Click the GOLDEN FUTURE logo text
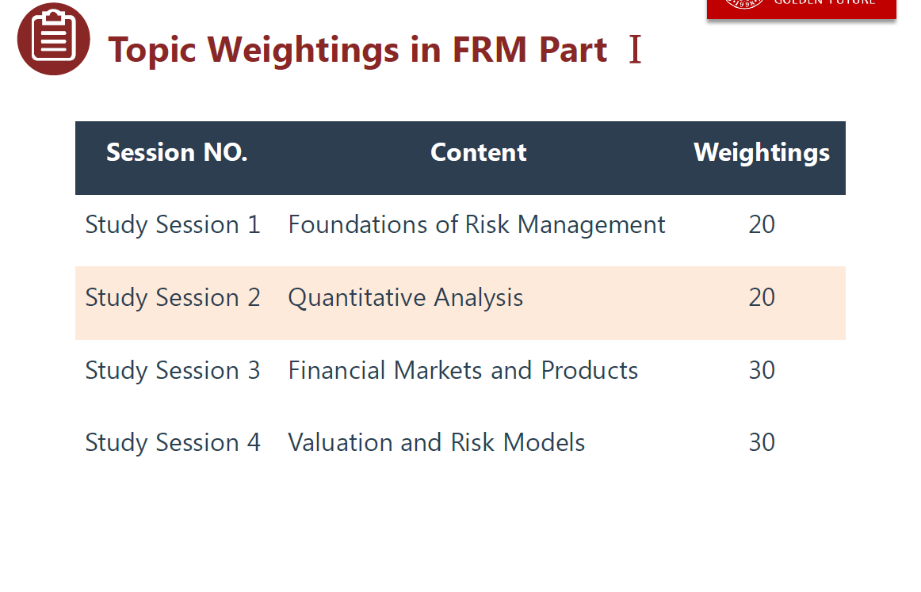 tap(824, 3)
